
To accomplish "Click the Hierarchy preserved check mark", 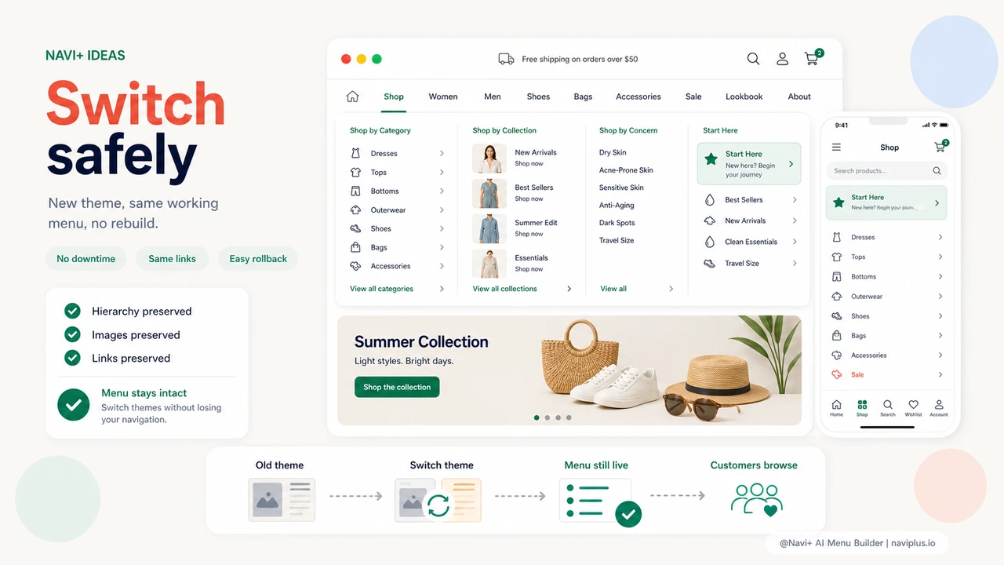I will (x=72, y=311).
